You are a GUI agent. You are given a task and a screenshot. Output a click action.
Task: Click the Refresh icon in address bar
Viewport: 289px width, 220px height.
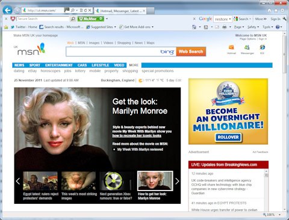tap(85, 10)
